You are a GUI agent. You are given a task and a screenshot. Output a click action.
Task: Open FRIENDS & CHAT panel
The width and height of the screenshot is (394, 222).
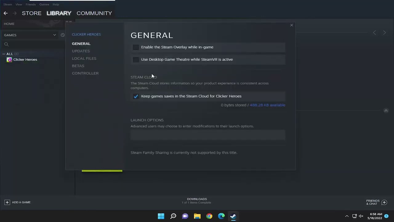373,202
